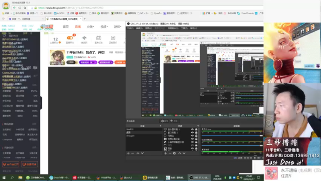The height and width of the screenshot is (181, 321).
Task: Toggle visibility of third source row
Action: [192, 136]
